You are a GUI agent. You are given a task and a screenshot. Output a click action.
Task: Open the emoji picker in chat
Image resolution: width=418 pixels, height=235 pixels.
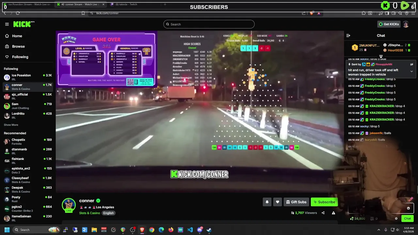408,208
